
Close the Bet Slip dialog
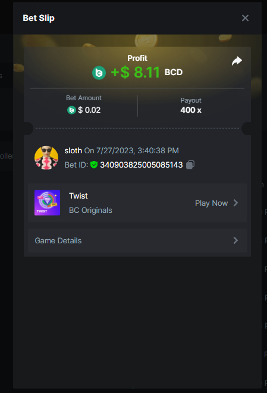(x=245, y=18)
